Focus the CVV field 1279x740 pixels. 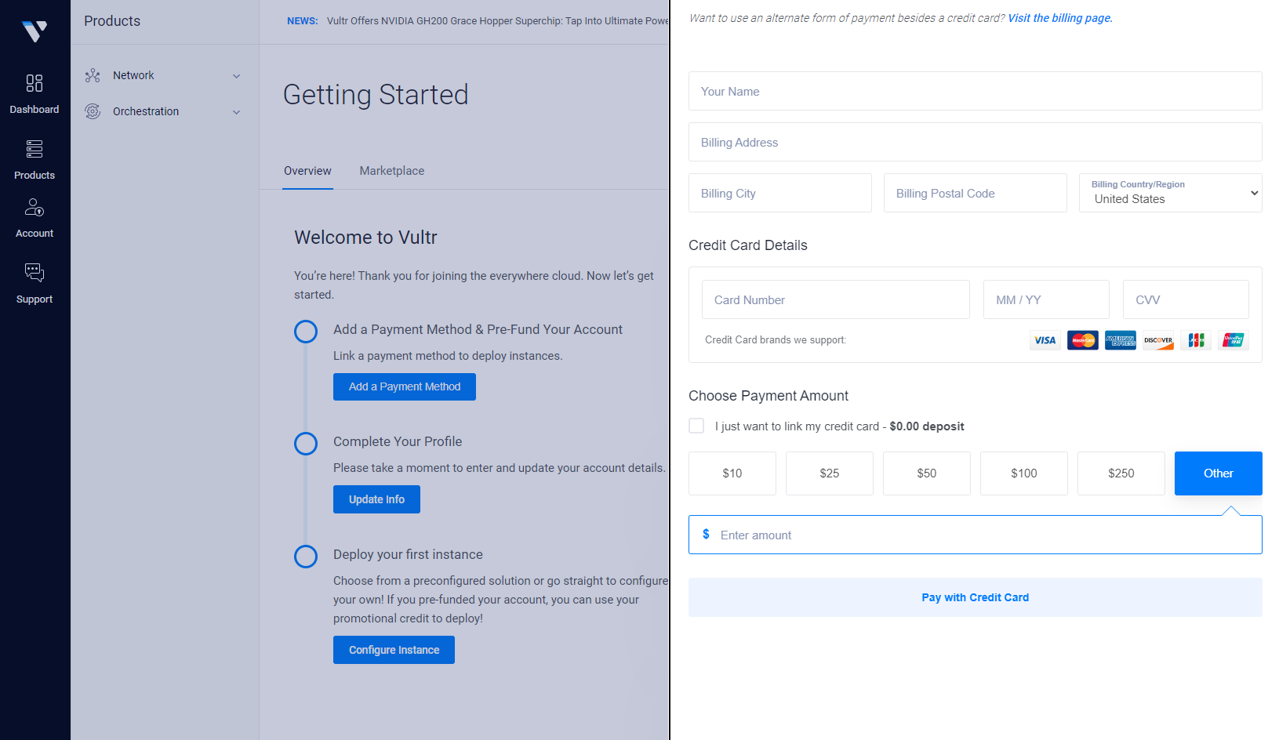[1186, 299]
